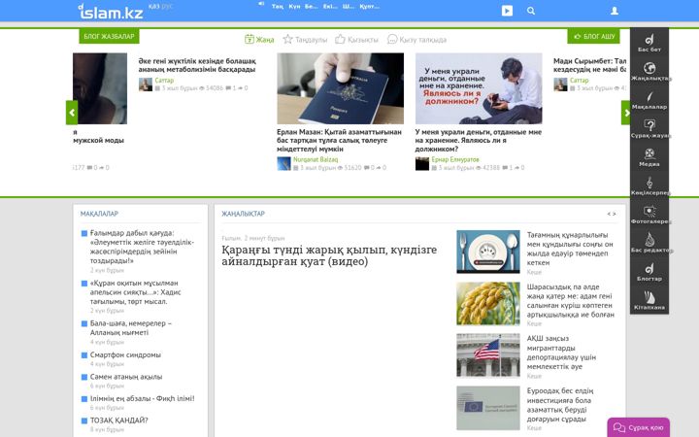
Task: Open Медиа film reel icon
Action: pyautogui.click(x=649, y=153)
